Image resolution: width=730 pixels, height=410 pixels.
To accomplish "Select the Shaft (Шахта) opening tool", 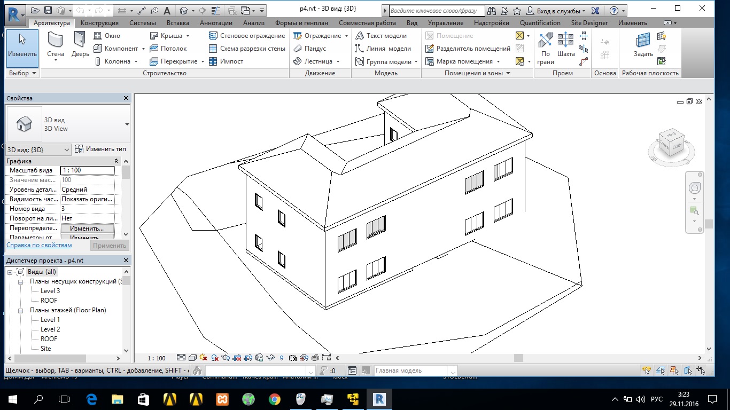I will pos(566,46).
